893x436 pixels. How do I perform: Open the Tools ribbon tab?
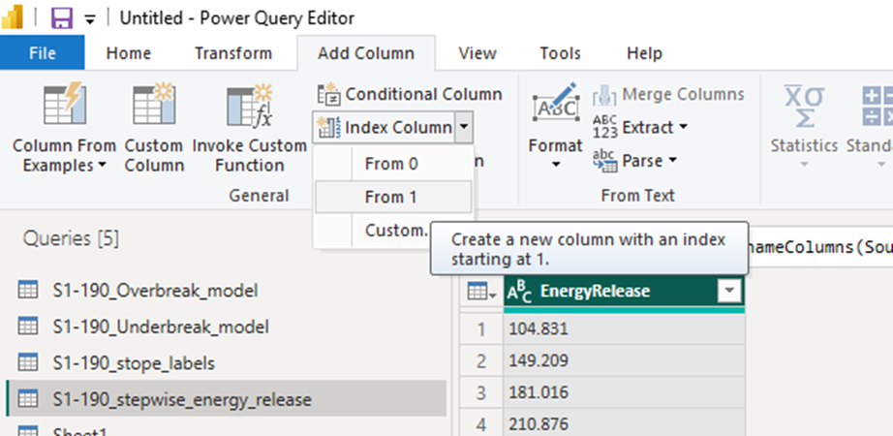click(561, 53)
